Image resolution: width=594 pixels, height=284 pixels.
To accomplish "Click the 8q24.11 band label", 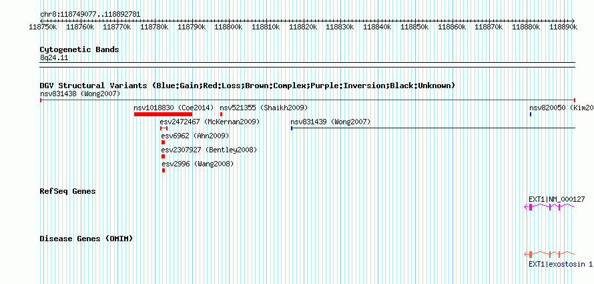I will (54, 58).
